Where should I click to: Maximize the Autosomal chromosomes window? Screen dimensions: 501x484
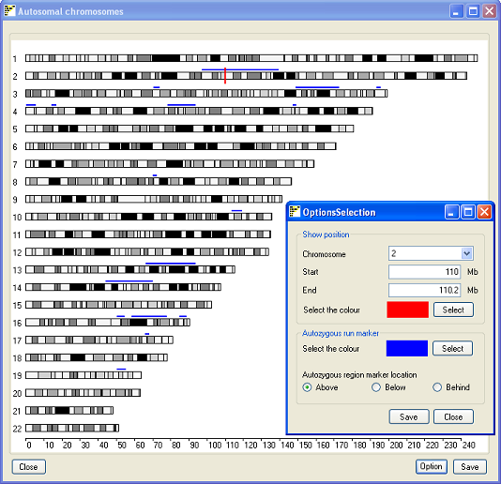tap(473, 11)
